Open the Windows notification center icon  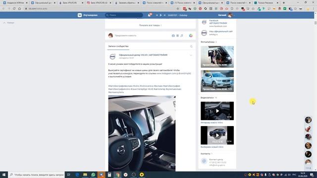(312, 175)
